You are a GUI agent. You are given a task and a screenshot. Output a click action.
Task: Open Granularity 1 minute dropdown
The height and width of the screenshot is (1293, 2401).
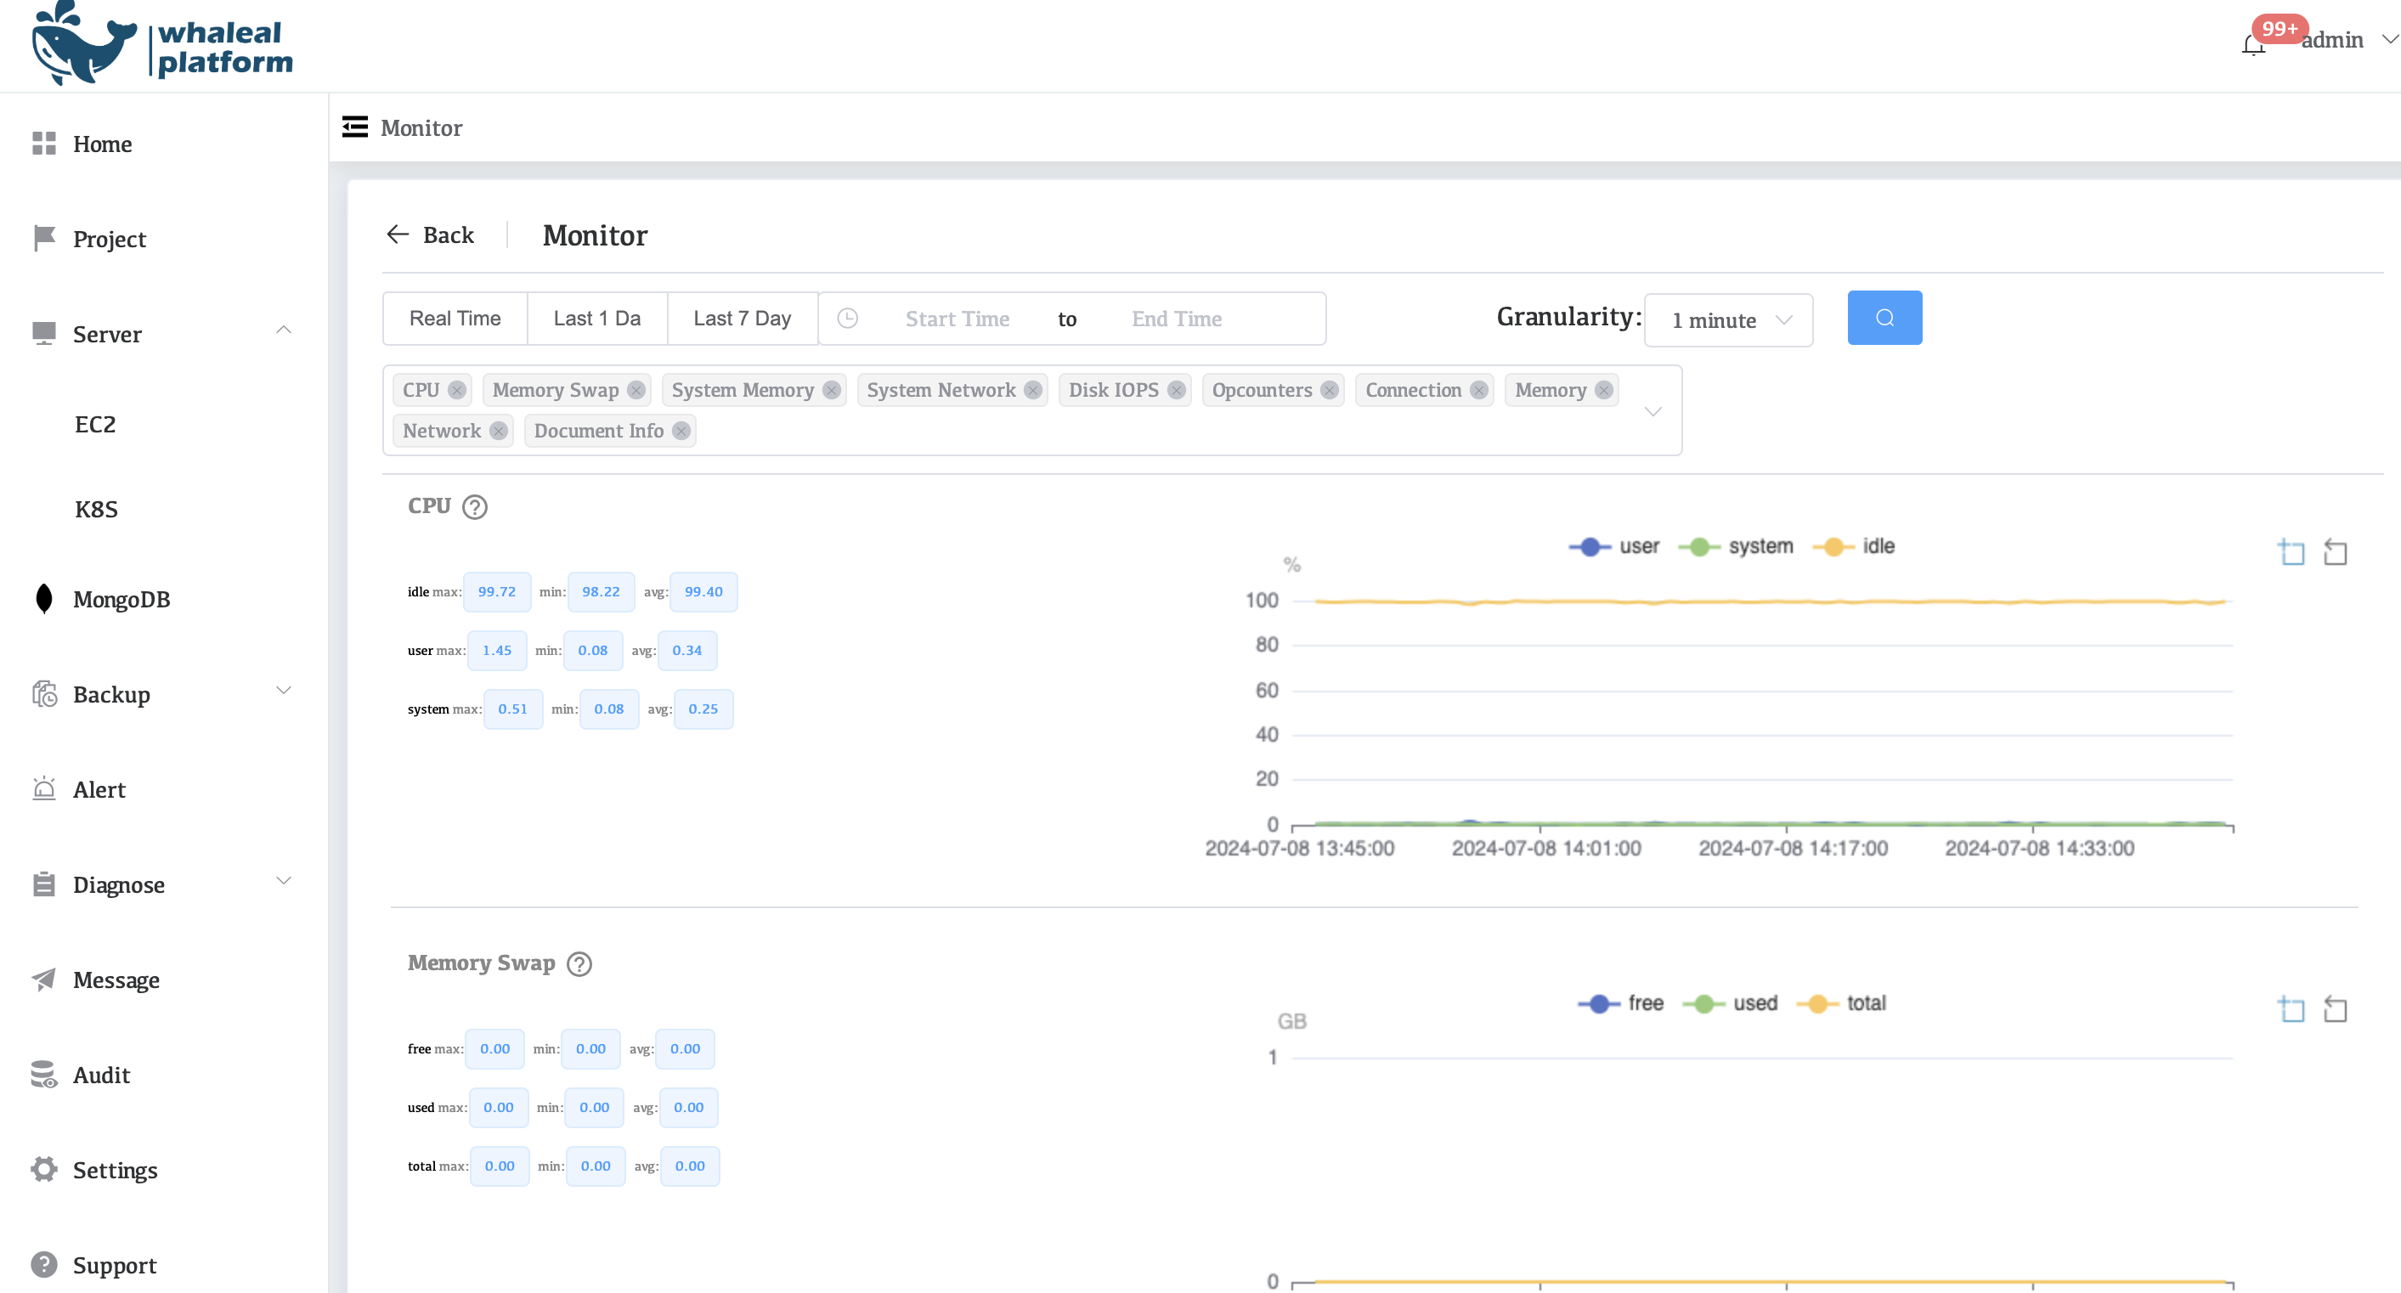pos(1728,319)
